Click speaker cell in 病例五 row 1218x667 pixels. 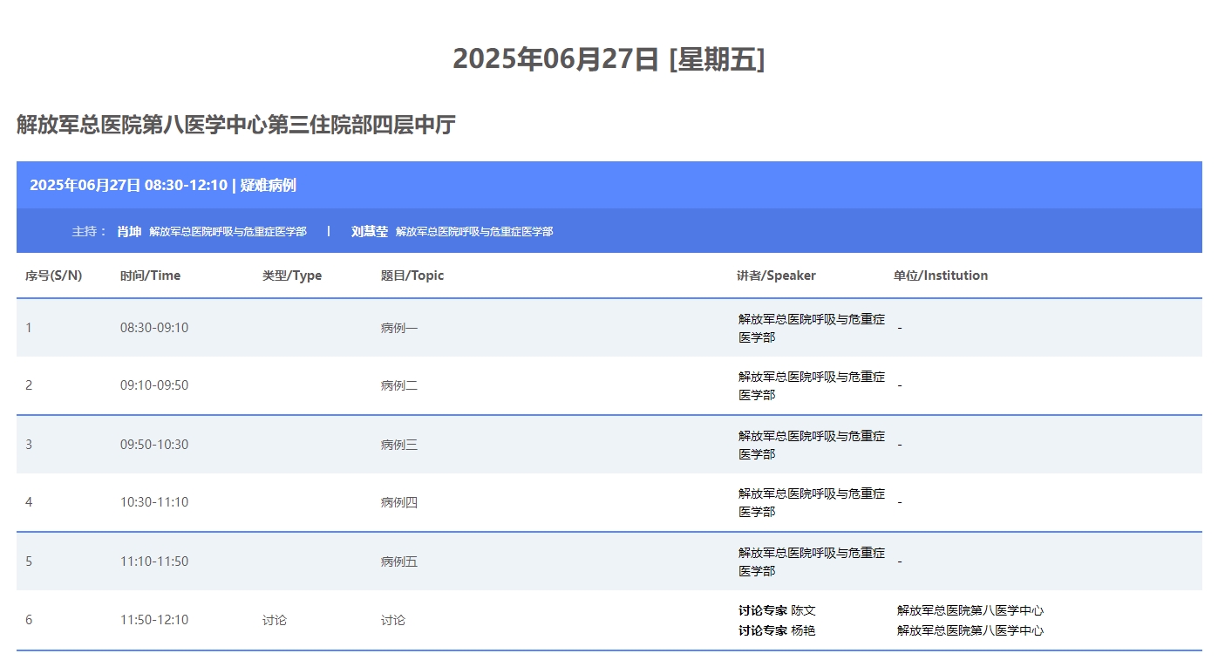click(812, 562)
